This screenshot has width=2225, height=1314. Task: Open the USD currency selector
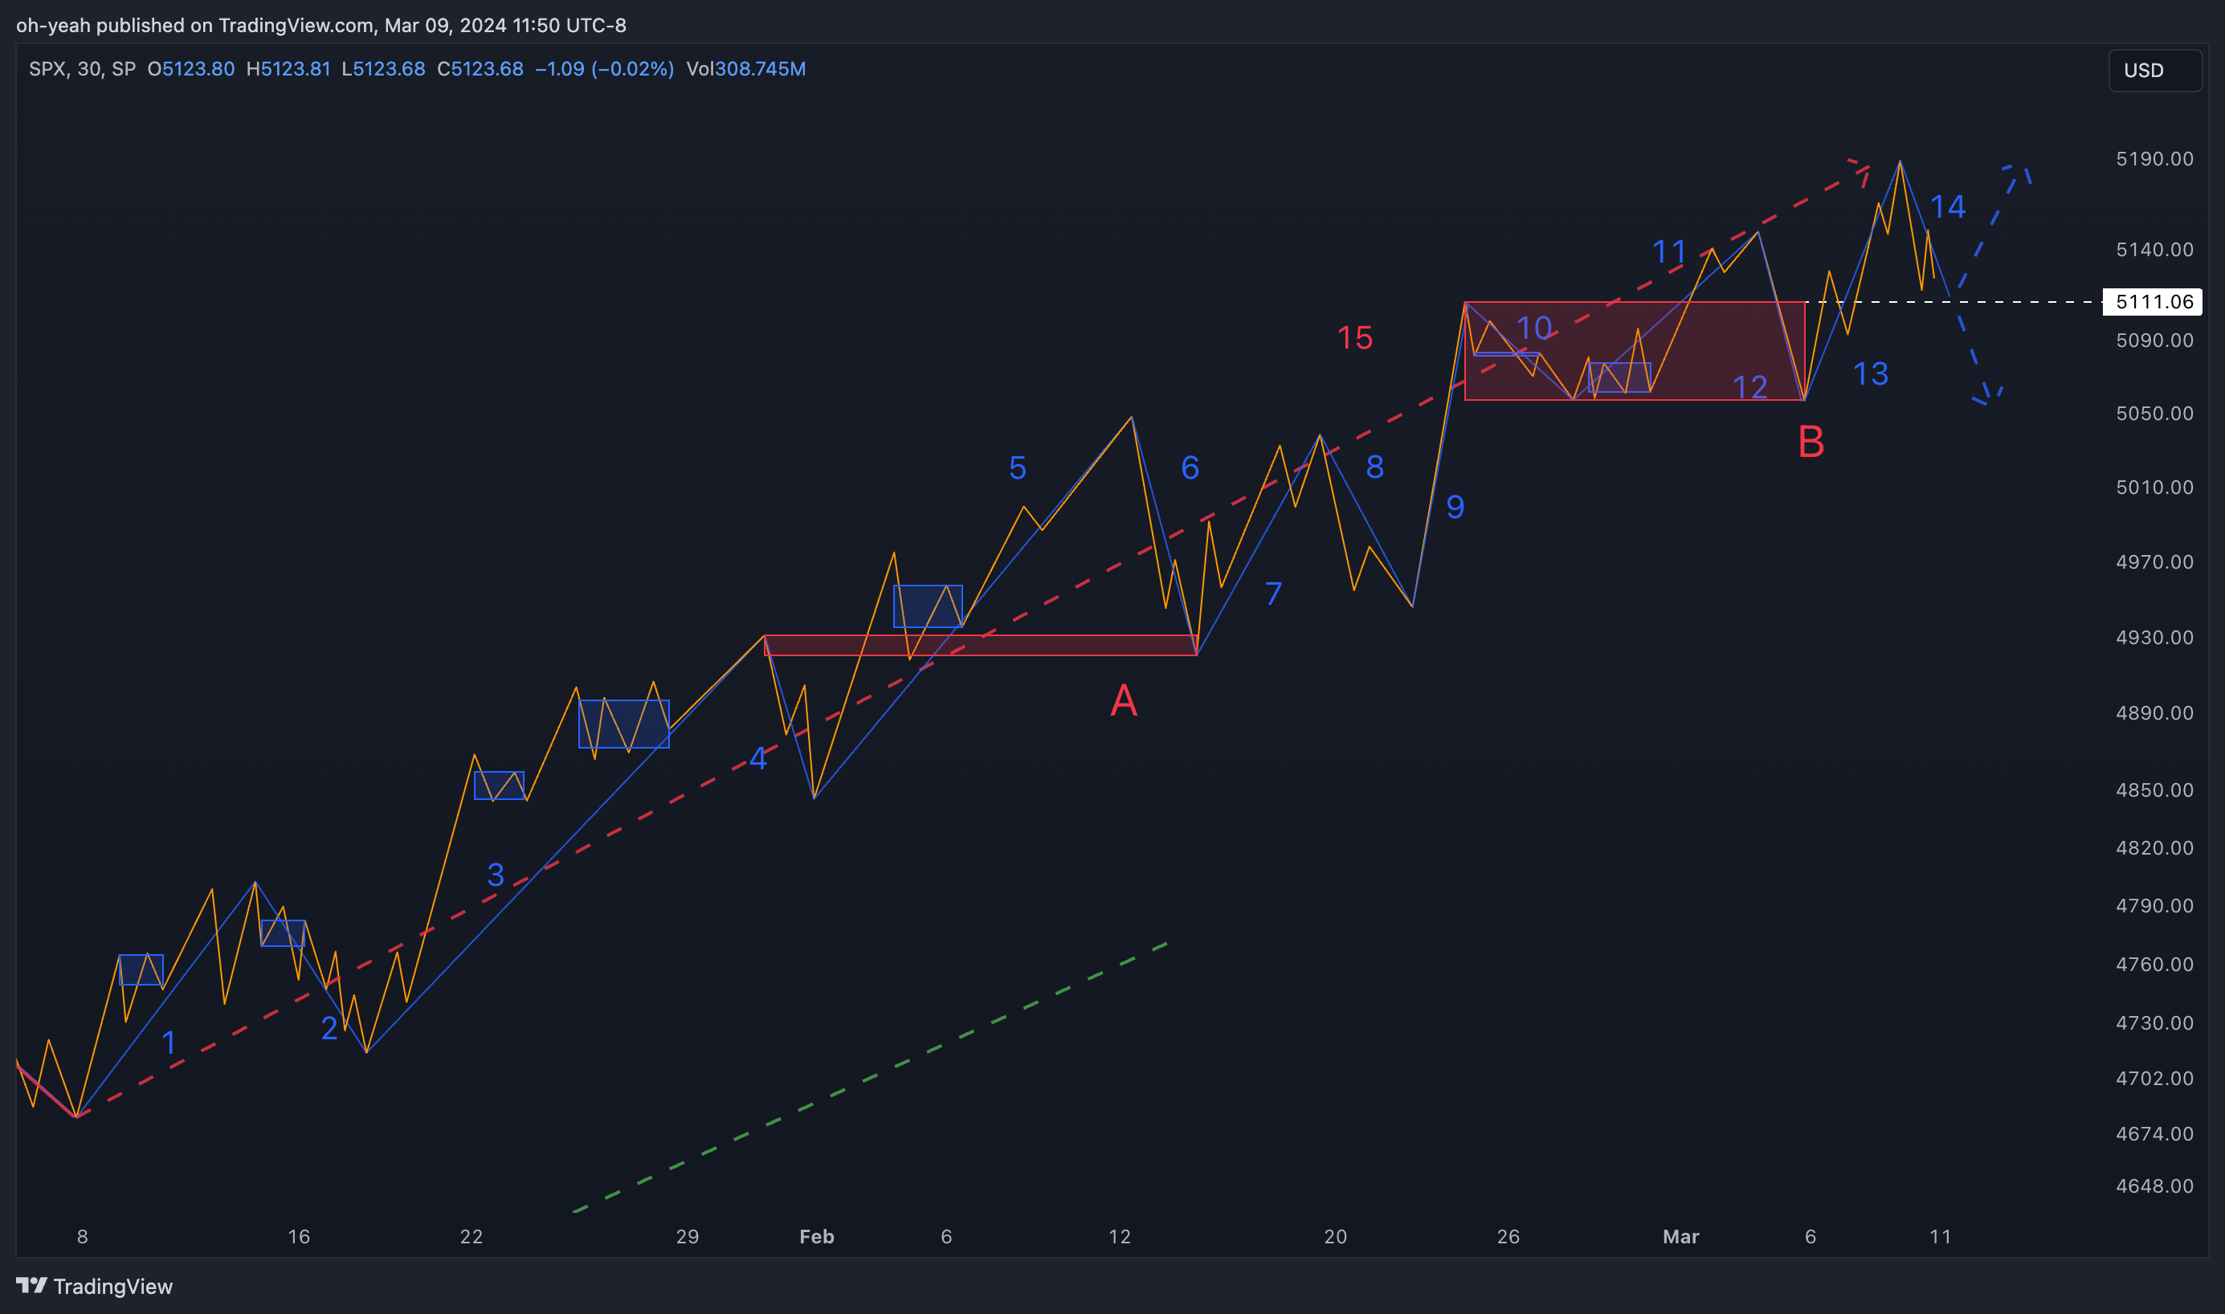(2154, 71)
